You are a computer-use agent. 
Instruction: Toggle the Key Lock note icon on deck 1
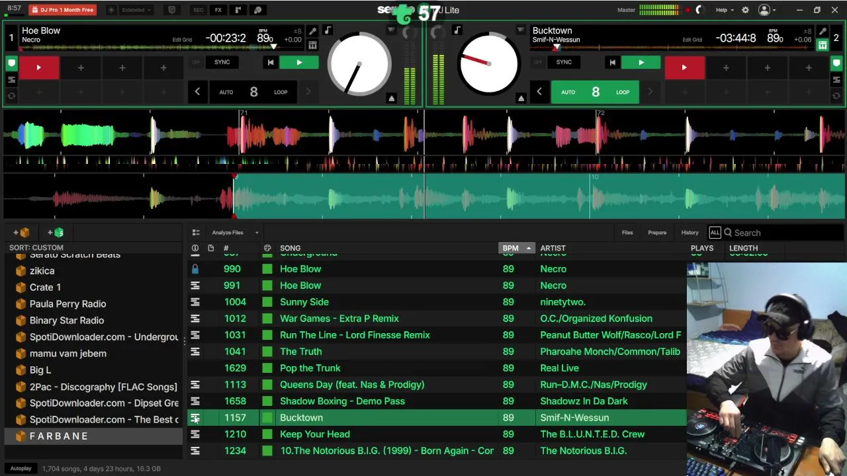tap(328, 30)
